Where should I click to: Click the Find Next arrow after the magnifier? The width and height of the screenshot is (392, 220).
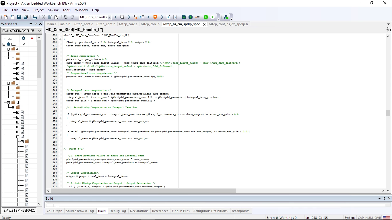[129, 17]
